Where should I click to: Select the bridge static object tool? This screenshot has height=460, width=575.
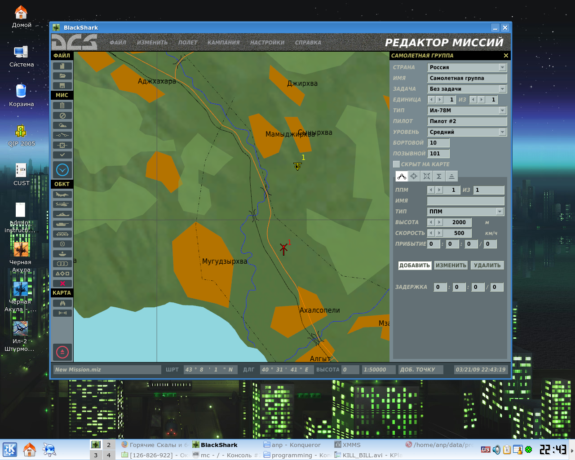(x=62, y=234)
